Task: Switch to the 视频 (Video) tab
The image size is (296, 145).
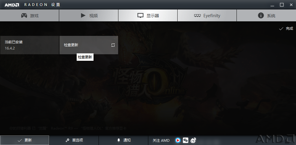Action: pos(89,15)
